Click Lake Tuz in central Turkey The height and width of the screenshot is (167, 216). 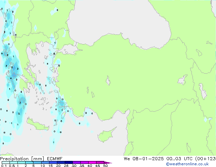(x=108, y=81)
